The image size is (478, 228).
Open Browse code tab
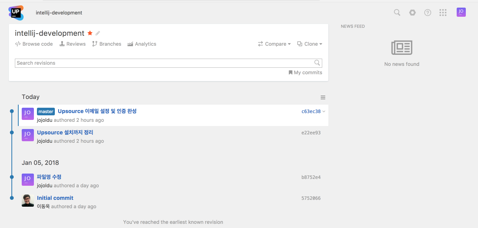coord(34,44)
